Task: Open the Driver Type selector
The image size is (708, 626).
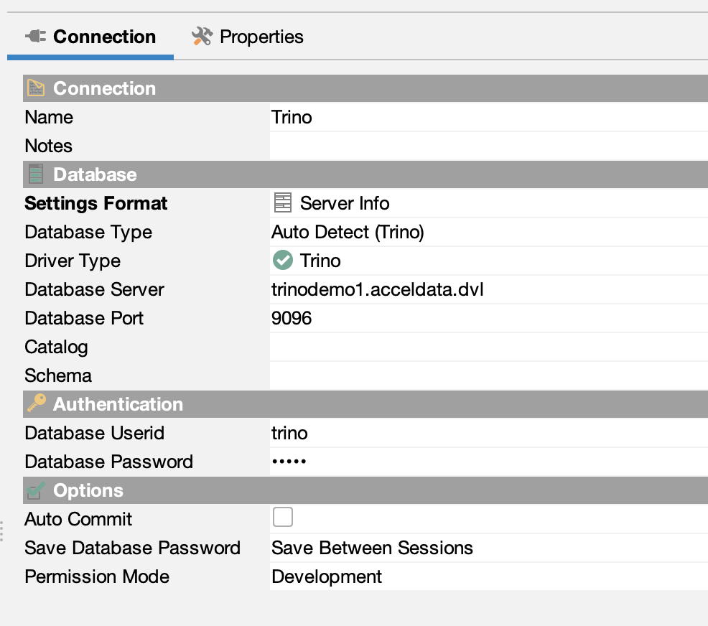Action: (x=489, y=261)
